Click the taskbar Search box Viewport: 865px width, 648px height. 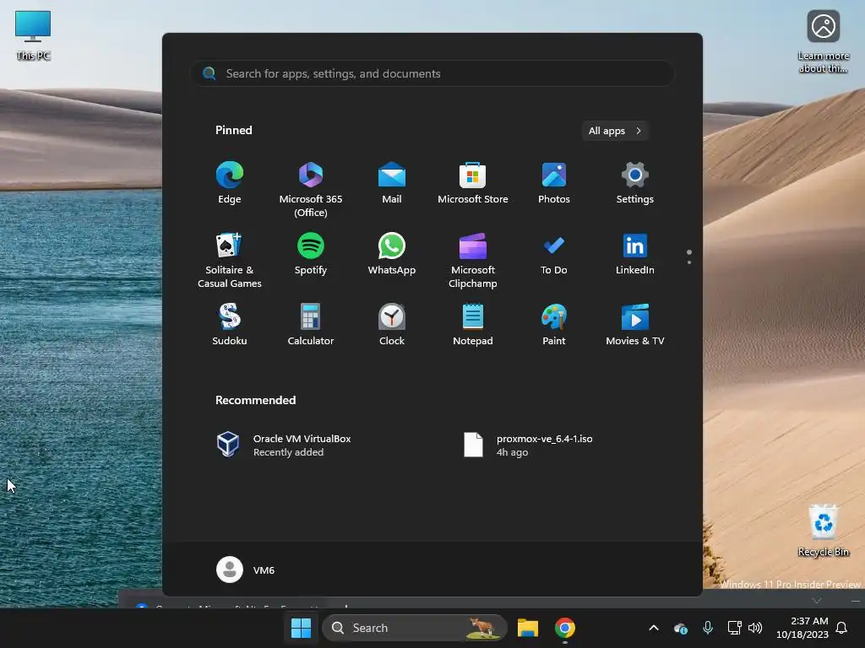[x=414, y=628]
